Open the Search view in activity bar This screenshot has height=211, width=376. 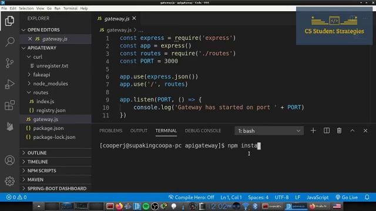[x=9, y=42]
